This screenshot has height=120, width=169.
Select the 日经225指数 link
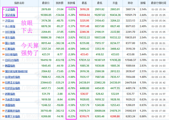pos(12,60)
